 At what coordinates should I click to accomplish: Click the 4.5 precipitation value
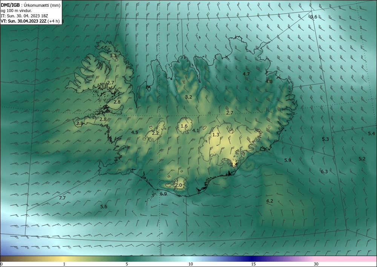point(135,132)
